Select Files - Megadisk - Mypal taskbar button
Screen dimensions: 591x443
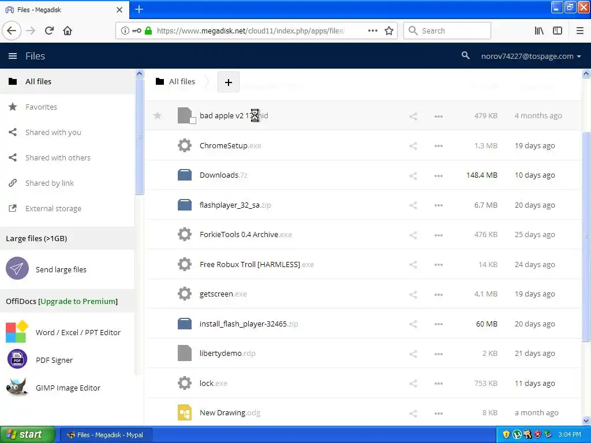coord(106,435)
